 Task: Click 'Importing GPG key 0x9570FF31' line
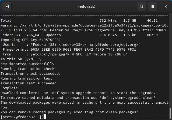[x=31, y=40]
